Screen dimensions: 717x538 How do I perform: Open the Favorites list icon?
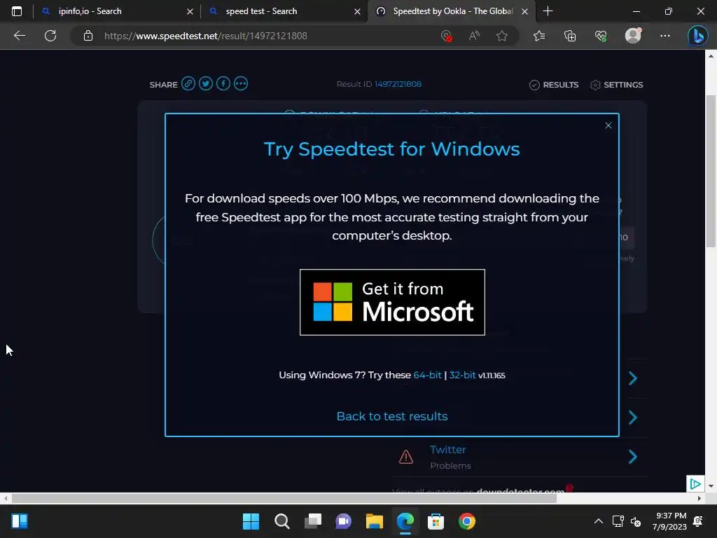pyautogui.click(x=539, y=36)
